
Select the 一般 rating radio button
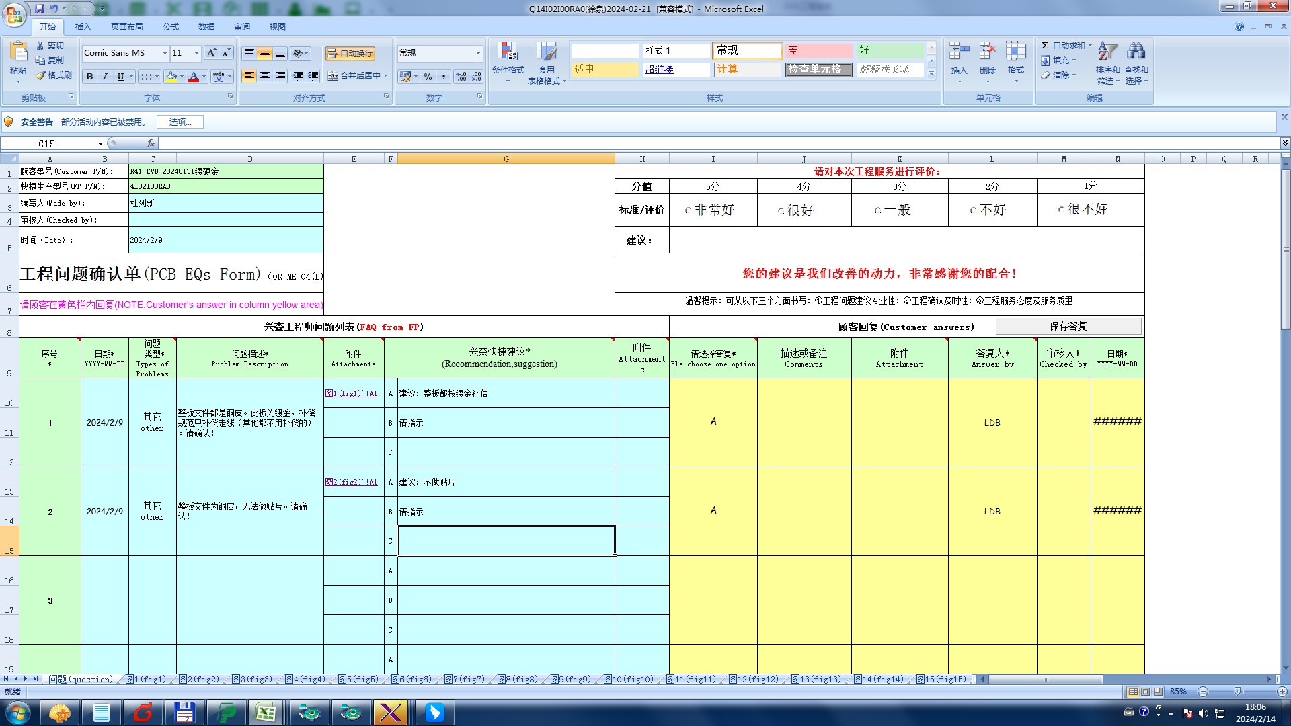pos(878,211)
